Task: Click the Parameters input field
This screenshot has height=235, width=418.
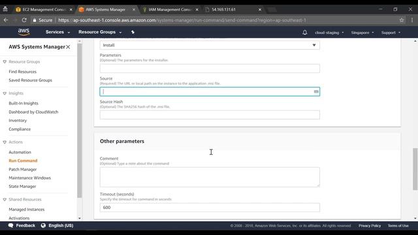Action: pyautogui.click(x=210, y=69)
